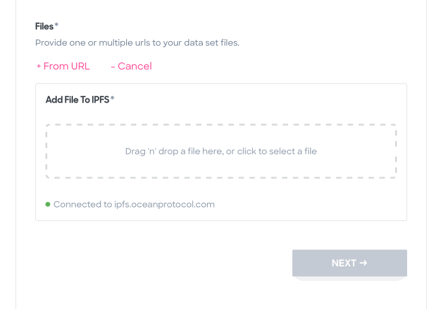Click the Add File To IPFS heading
This screenshot has width=443, height=309.
click(77, 100)
